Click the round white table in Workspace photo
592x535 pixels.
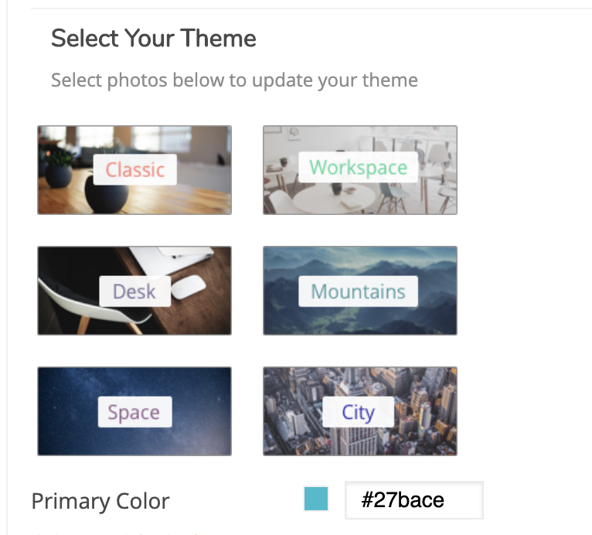(334, 199)
